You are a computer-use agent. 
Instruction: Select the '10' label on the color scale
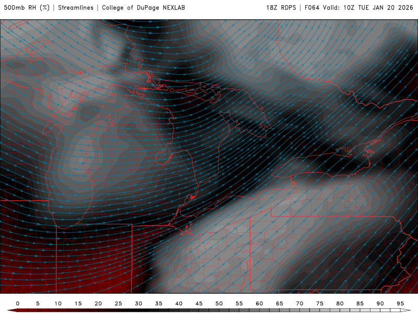pos(58,304)
